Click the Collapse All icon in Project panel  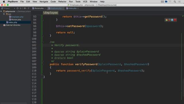point(21,8)
